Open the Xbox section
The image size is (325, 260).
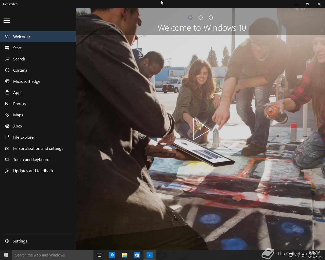click(x=38, y=126)
